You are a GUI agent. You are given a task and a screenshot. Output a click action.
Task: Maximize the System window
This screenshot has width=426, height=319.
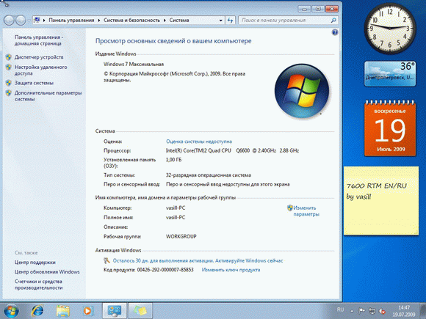(x=318, y=9)
